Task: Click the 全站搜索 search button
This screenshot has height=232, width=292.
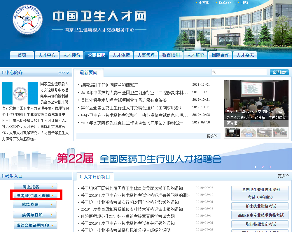Action: point(279,72)
